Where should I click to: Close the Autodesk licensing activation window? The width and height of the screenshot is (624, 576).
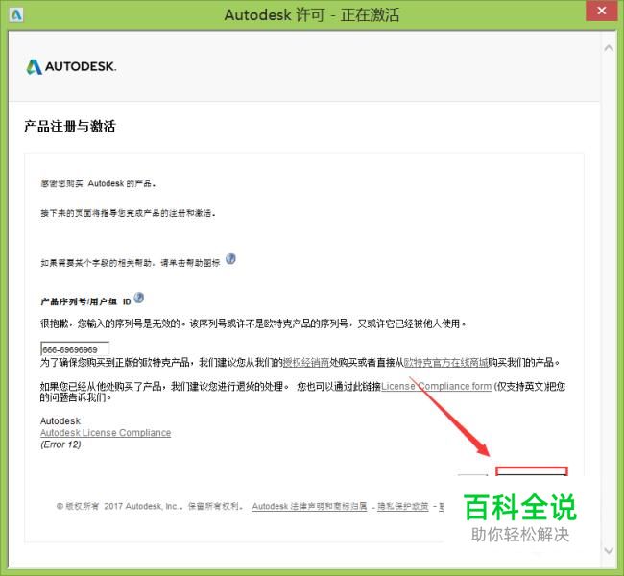[601, 11]
